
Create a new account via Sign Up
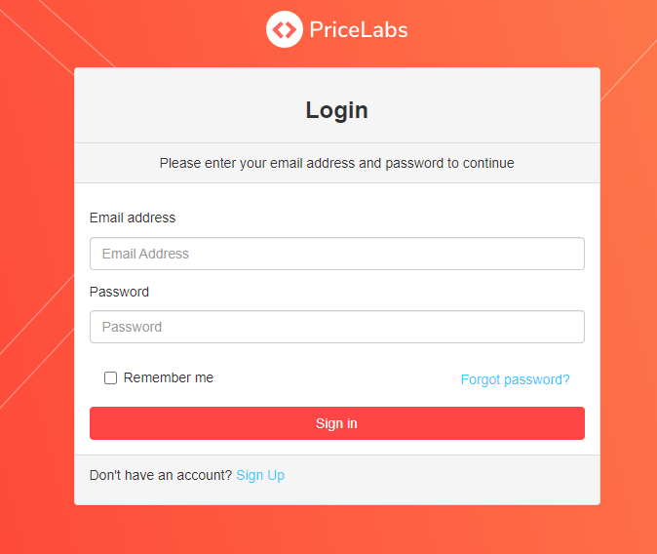(x=260, y=475)
